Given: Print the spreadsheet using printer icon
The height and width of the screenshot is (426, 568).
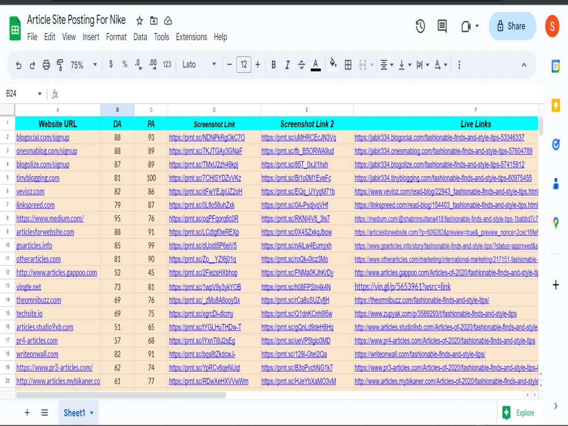Looking at the screenshot, I should coord(46,65).
